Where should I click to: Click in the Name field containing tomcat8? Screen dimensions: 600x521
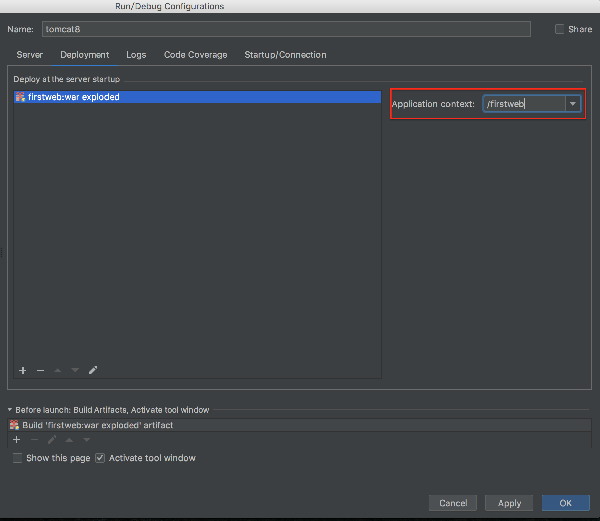(x=286, y=29)
